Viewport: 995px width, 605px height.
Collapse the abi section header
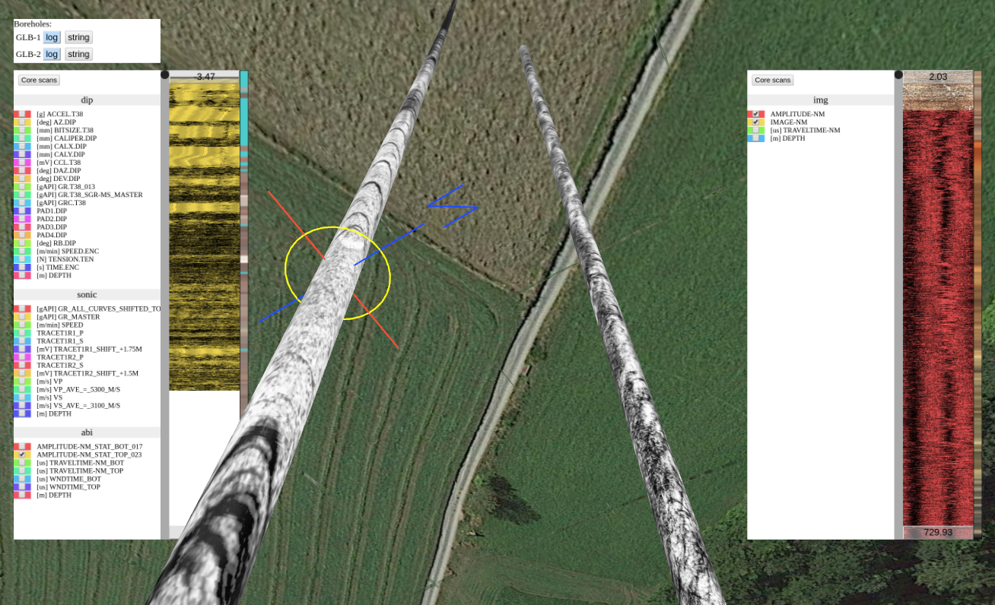pos(87,432)
